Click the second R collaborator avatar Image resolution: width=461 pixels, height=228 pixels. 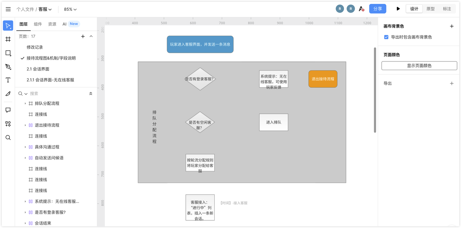pos(351,9)
